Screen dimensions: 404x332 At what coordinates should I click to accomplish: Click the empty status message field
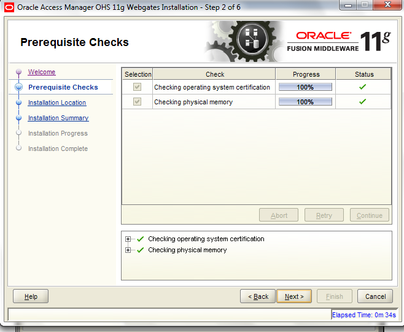[x=169, y=314]
